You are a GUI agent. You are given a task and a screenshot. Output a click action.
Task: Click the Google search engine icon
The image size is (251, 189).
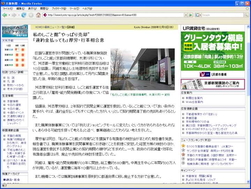(198, 15)
